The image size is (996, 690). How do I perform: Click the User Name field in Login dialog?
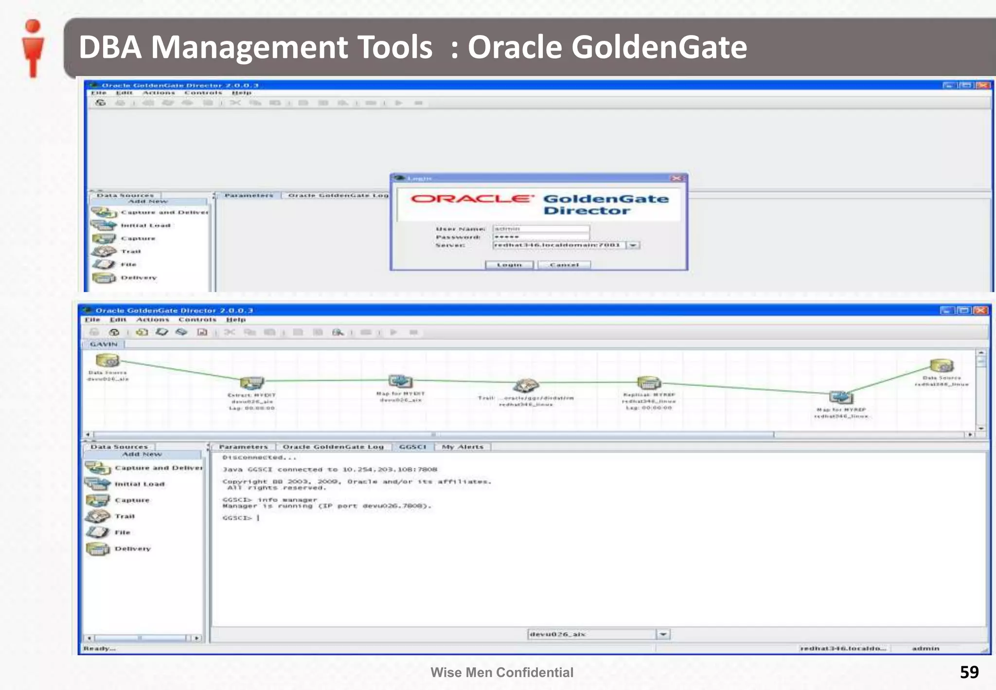pos(541,229)
